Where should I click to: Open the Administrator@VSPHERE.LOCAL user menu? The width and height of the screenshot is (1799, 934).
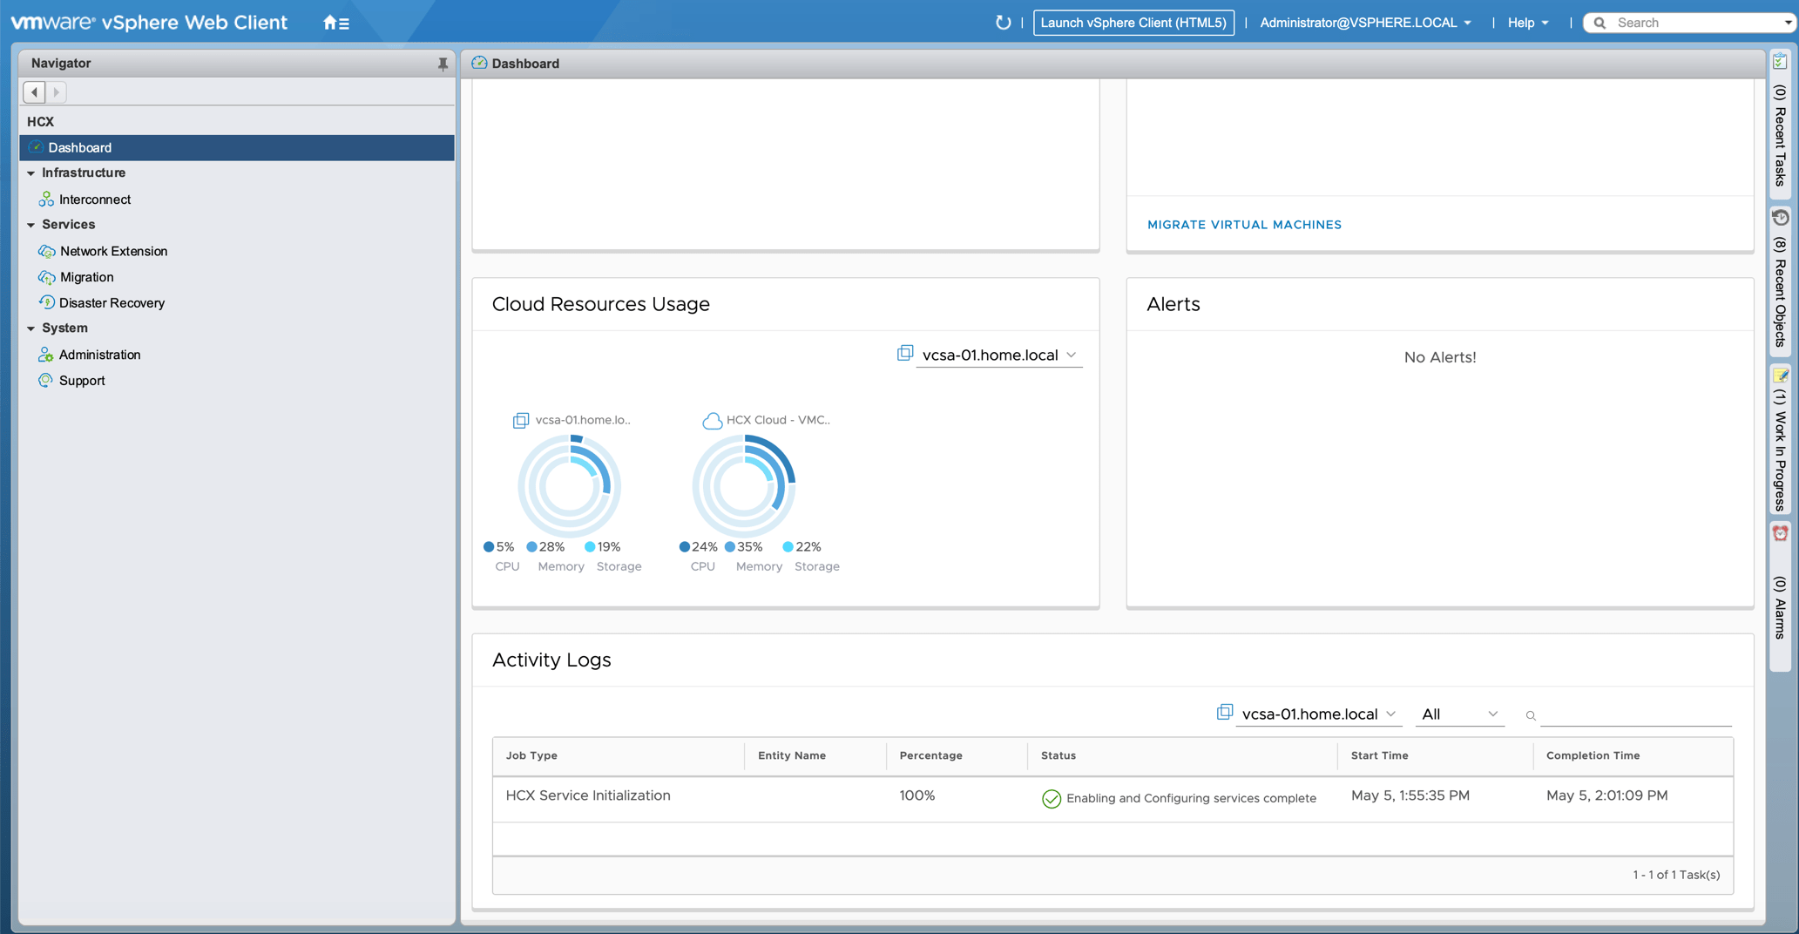[x=1365, y=23]
